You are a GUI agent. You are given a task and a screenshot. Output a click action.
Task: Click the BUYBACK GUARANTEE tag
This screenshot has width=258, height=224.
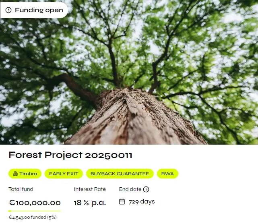tap(120, 174)
